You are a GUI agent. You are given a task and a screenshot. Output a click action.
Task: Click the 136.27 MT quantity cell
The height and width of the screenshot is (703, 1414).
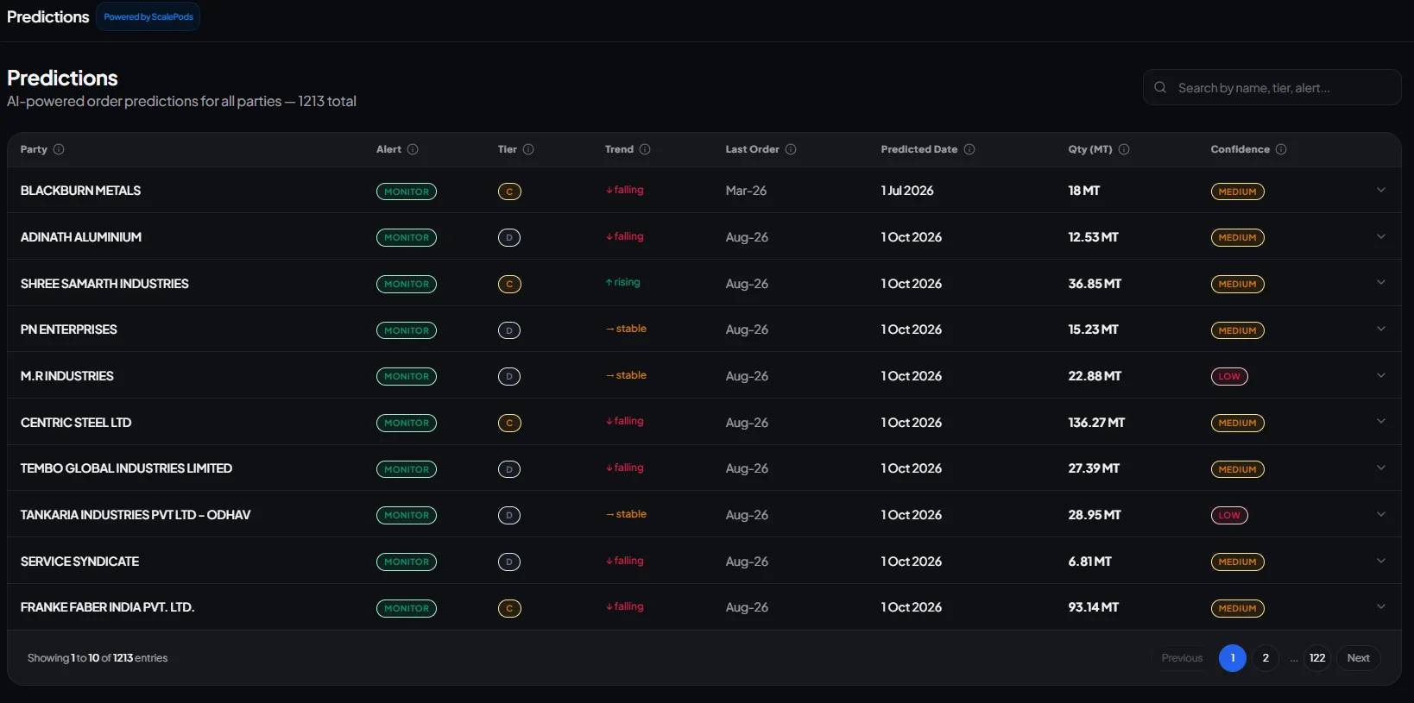[x=1096, y=423]
